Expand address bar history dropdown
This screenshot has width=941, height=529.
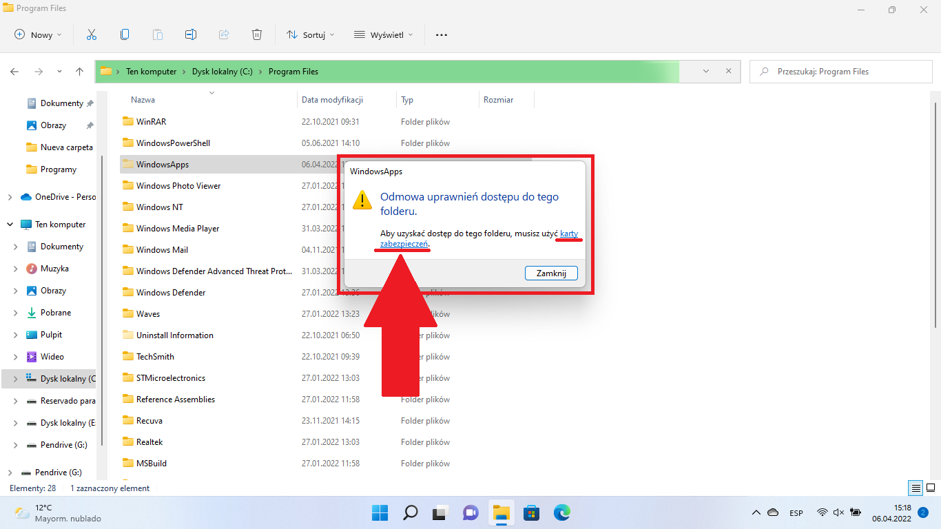(706, 72)
